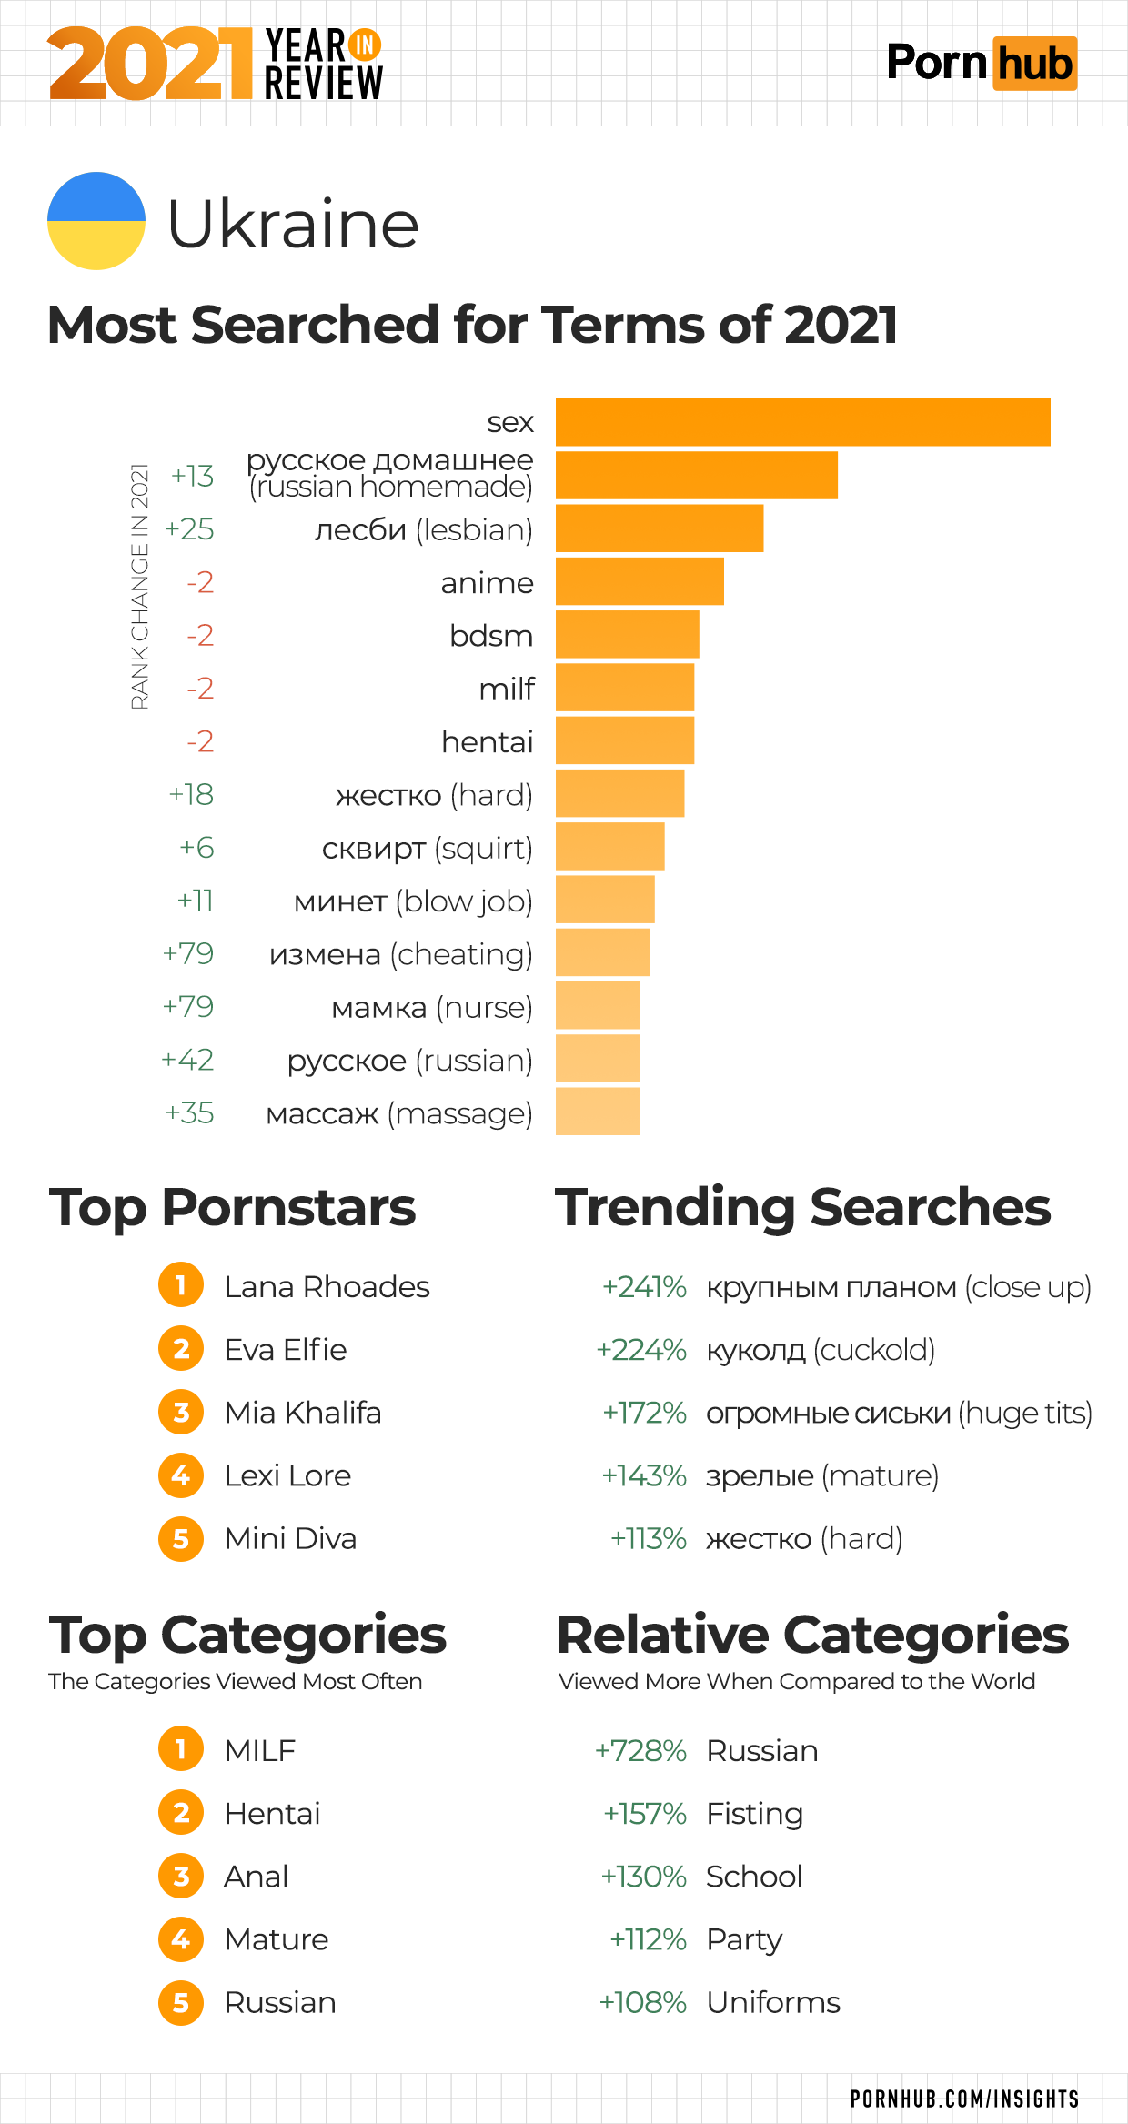Click the orange bar next to "anime"

click(x=640, y=581)
